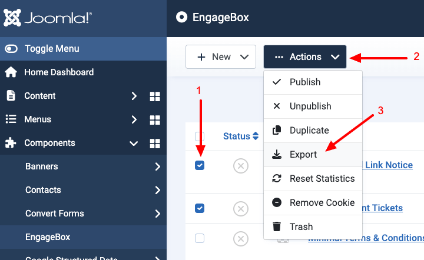Click the Status column sort arrows
The width and height of the screenshot is (424, 260).
point(256,136)
